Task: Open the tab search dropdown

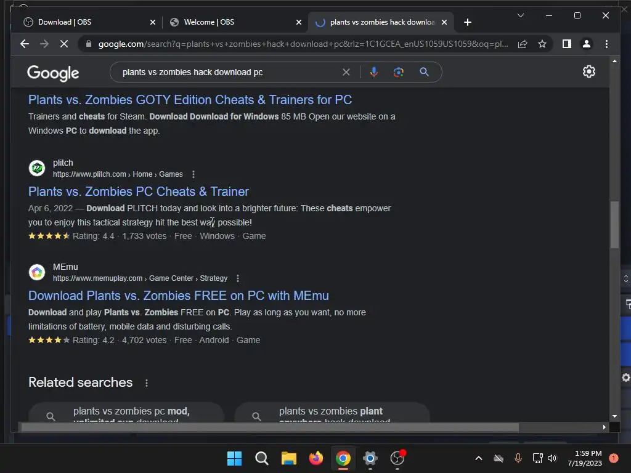Action: pyautogui.click(x=520, y=15)
